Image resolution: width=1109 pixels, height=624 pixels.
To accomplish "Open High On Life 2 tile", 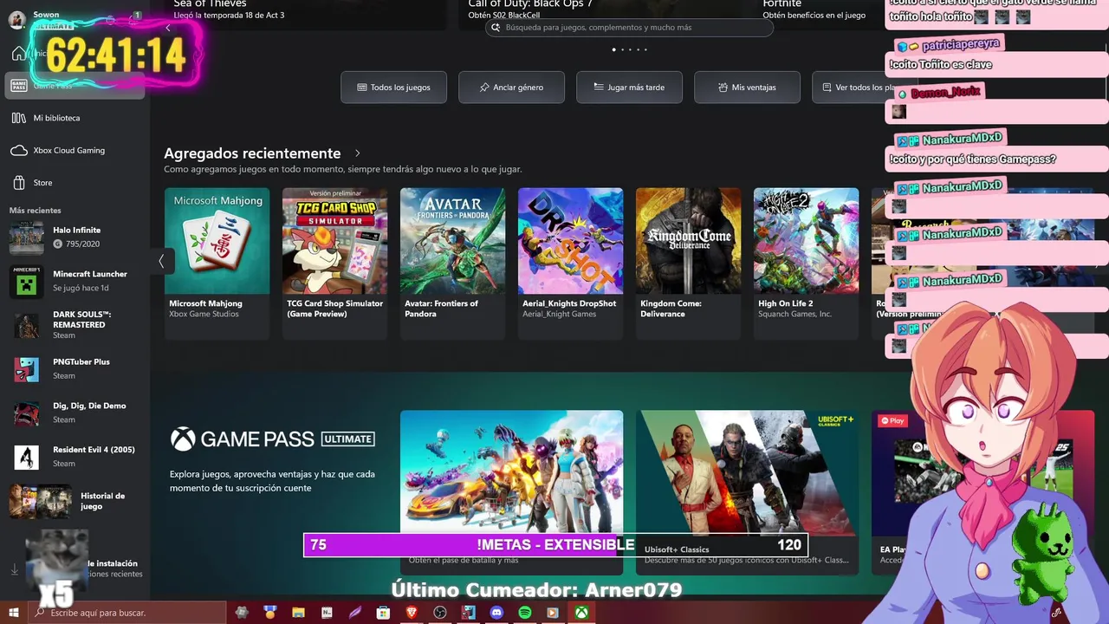I will pyautogui.click(x=806, y=263).
